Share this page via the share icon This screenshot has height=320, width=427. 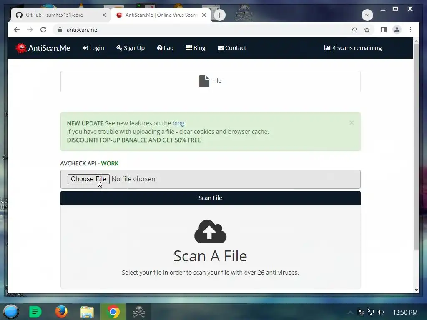coord(354,30)
